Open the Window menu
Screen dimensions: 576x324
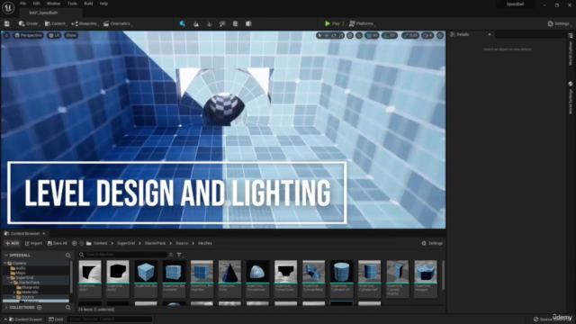pyautogui.click(x=53, y=4)
